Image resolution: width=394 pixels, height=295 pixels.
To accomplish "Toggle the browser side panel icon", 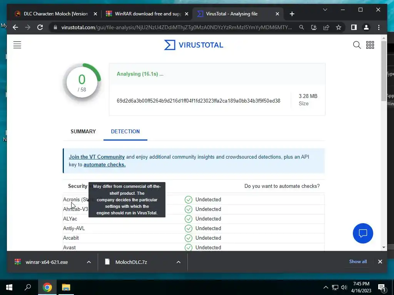I will tap(354, 27).
